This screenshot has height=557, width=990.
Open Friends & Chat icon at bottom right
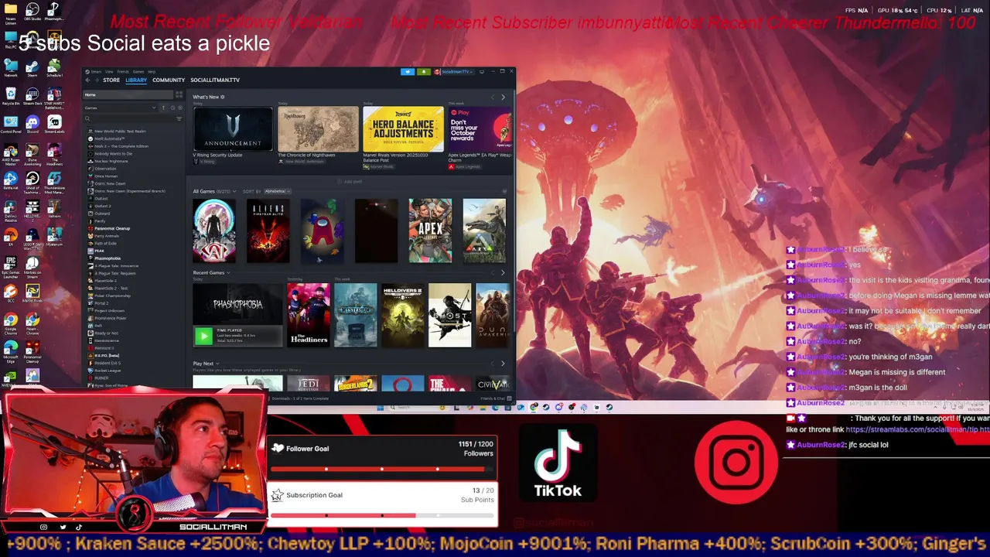[x=508, y=398]
